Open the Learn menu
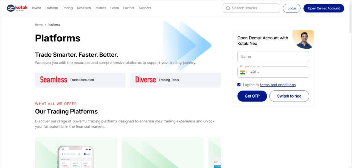352x168 pixels. 114,8
